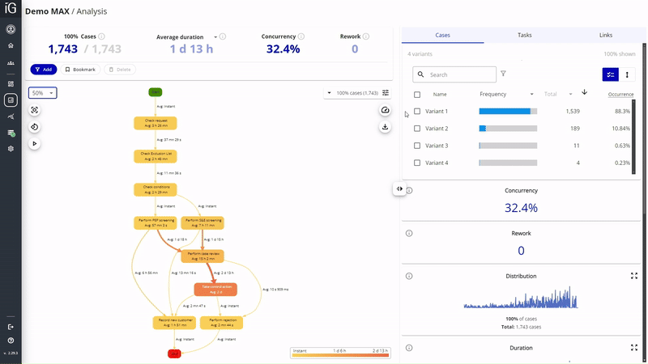
Task: Click info icon in Rework panel
Action: click(x=409, y=234)
